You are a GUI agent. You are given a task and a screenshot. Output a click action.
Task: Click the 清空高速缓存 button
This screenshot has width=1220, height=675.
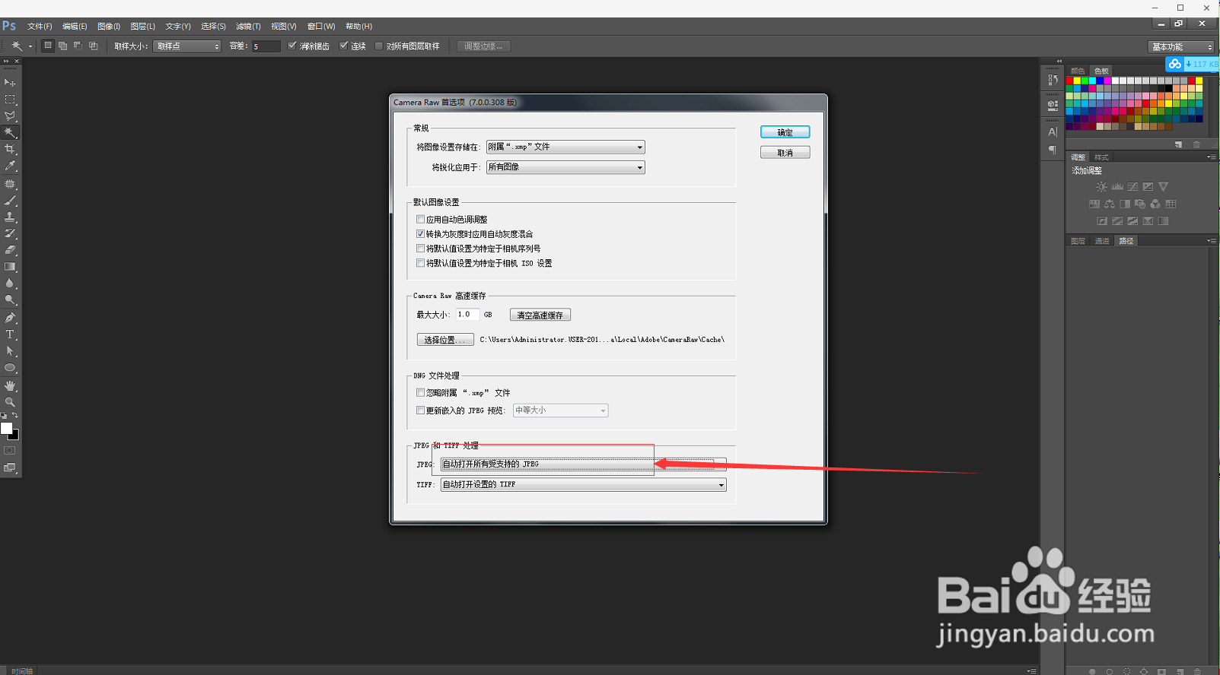pyautogui.click(x=540, y=315)
